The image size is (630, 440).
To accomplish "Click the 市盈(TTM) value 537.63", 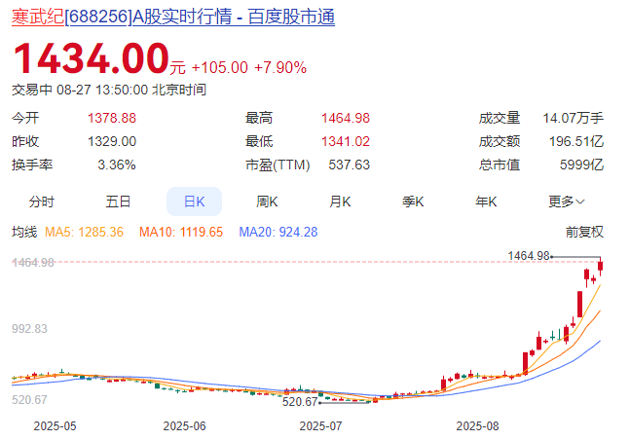I will (350, 165).
